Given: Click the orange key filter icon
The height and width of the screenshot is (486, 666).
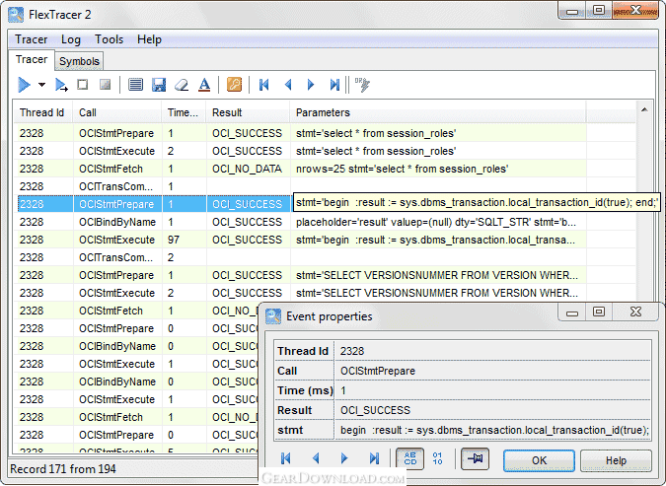Looking at the screenshot, I should pyautogui.click(x=234, y=85).
